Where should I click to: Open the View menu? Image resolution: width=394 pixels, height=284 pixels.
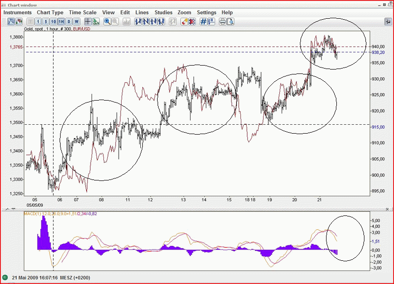(108, 12)
